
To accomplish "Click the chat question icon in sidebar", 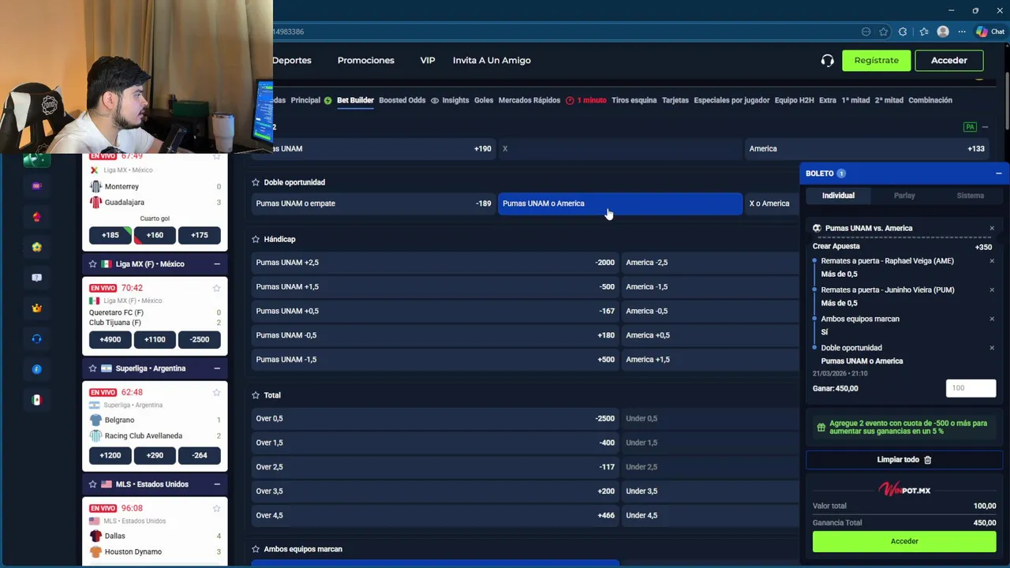I will (x=36, y=278).
